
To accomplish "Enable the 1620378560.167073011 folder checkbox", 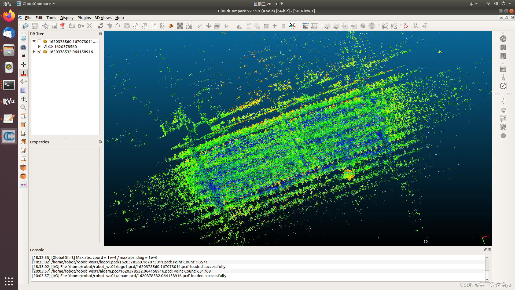I will (x=39, y=42).
